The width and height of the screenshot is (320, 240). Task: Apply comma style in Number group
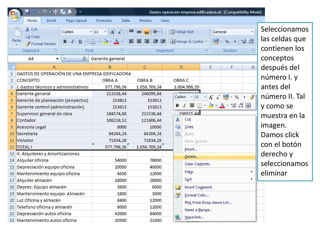[235, 42]
